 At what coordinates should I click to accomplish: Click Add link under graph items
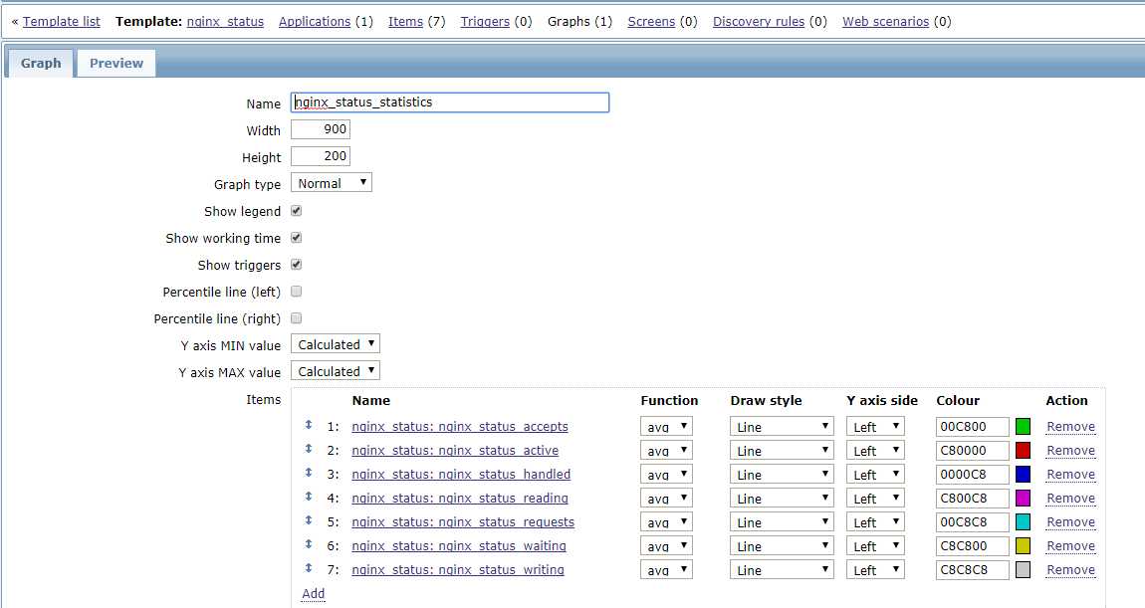click(314, 593)
